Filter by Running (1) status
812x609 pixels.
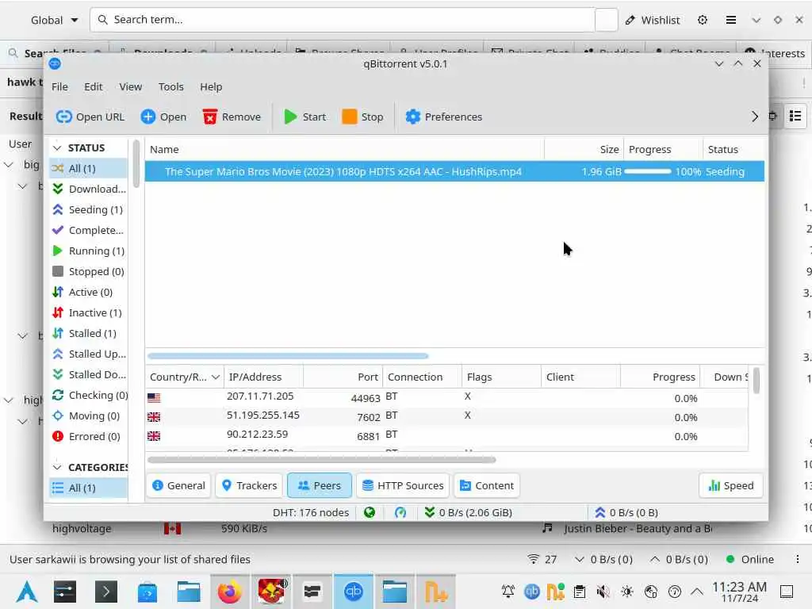pyautogui.click(x=89, y=251)
